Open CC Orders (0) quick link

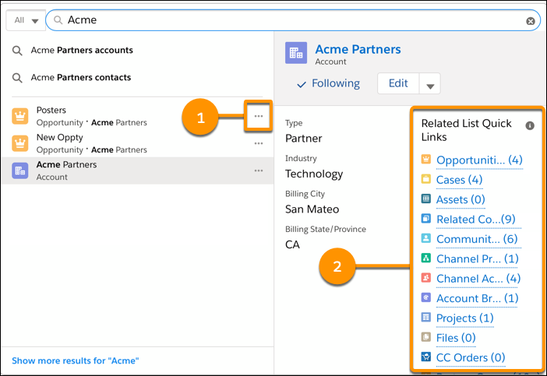pos(471,358)
